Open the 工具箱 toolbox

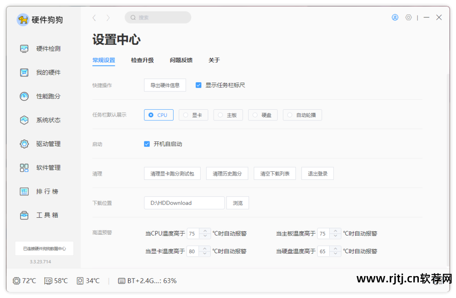[48, 215]
